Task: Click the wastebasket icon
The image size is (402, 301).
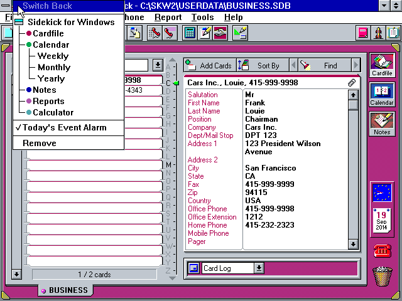Action: click(x=383, y=276)
